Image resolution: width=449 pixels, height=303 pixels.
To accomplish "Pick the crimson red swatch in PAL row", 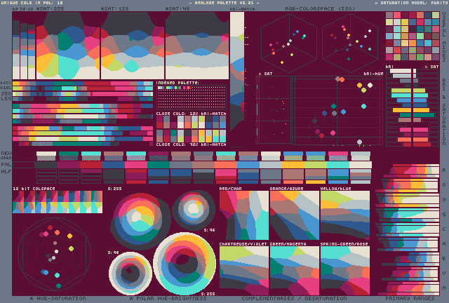I will tap(91, 165).
